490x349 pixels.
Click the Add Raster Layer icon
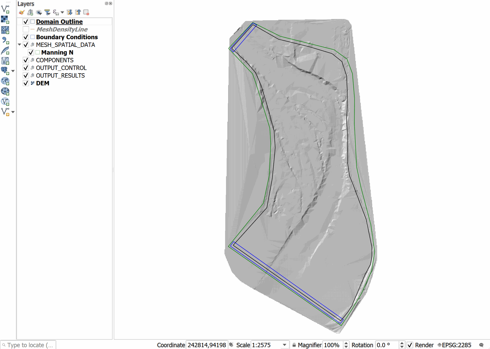(5, 20)
